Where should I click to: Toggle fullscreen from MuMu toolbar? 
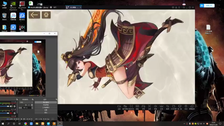click(x=150, y=107)
